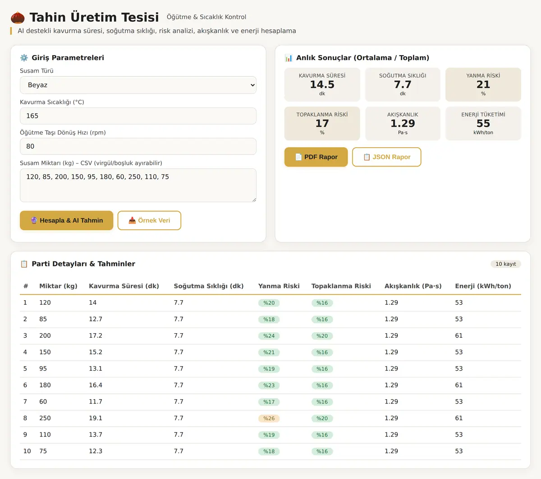Image resolution: width=541 pixels, height=479 pixels.
Task: Open the Susam Türü dropdown
Action: point(138,85)
